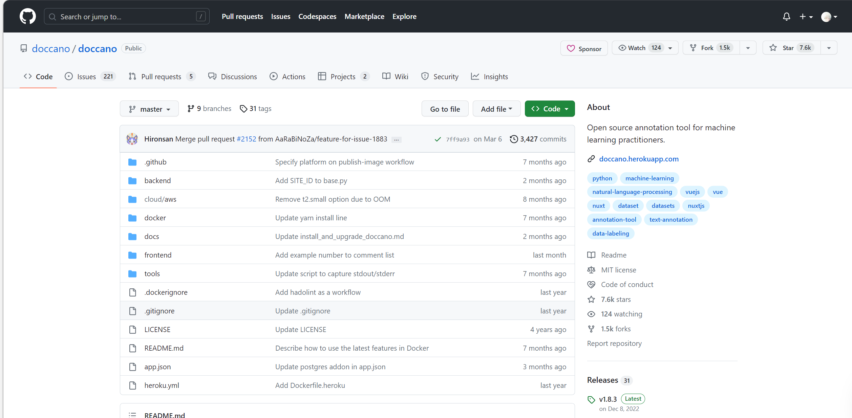Open the plus create-new menu

[x=806, y=17]
